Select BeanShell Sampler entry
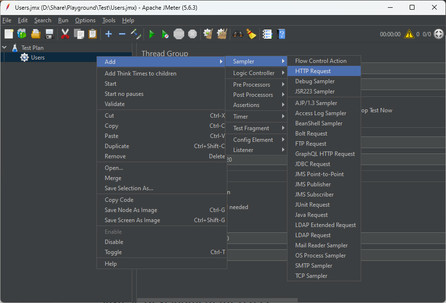Viewport: 446px width, 303px height. [x=324, y=123]
